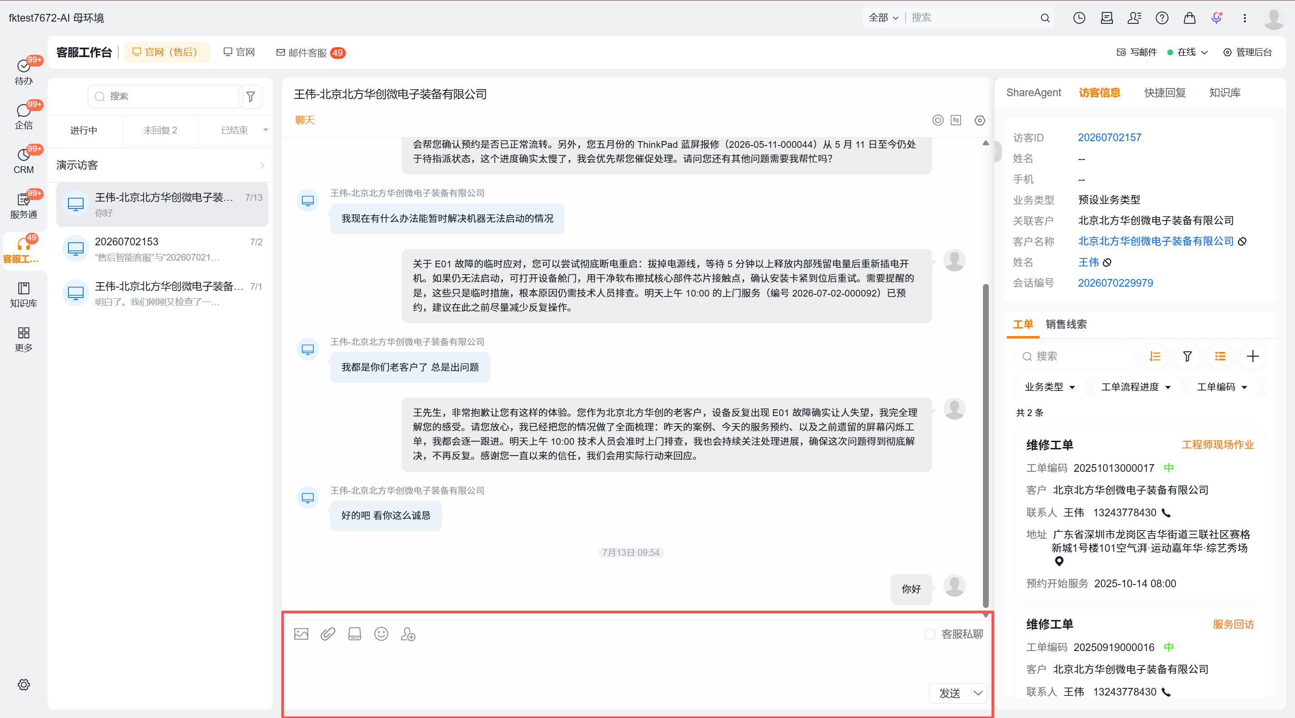Open the help question mark icon
Image resolution: width=1295 pixels, height=718 pixels.
1162,18
